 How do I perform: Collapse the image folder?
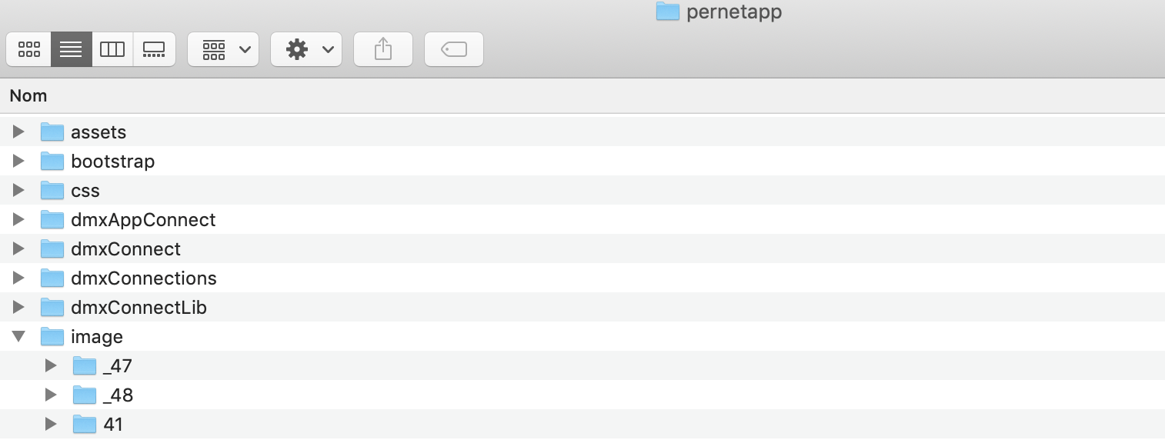pyautogui.click(x=19, y=337)
